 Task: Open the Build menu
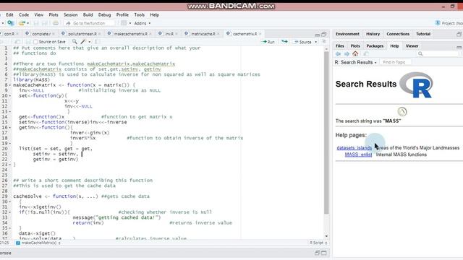coord(88,14)
